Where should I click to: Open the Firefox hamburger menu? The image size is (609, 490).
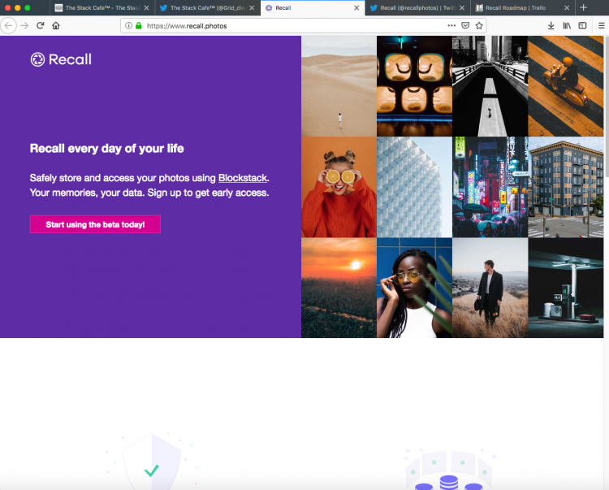point(601,26)
